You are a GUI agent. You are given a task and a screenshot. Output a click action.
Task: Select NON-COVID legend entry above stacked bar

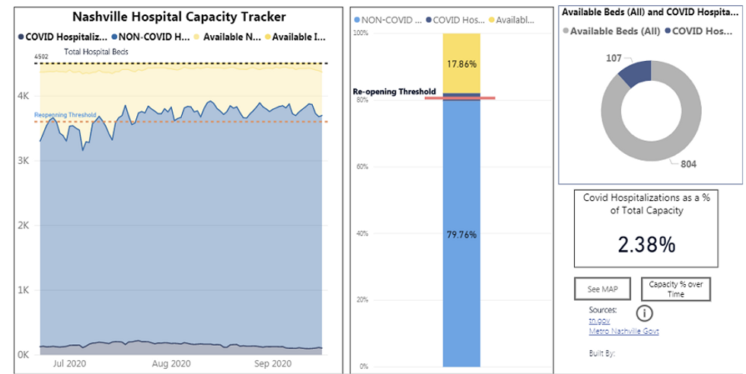coord(387,20)
